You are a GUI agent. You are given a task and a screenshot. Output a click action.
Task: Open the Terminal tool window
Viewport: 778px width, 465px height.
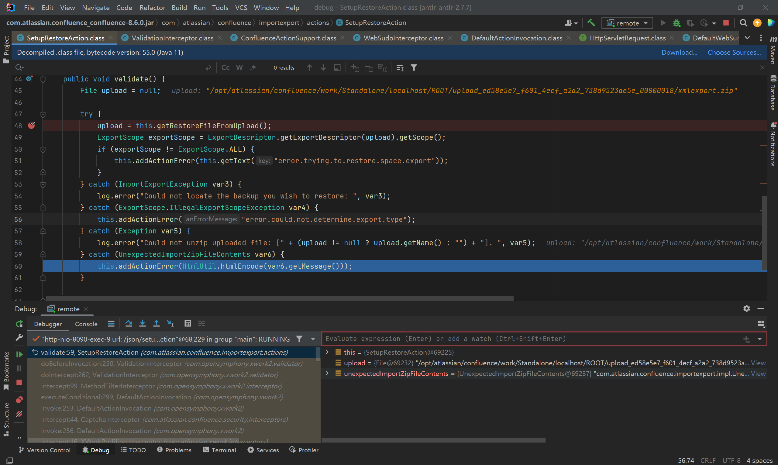[219, 450]
